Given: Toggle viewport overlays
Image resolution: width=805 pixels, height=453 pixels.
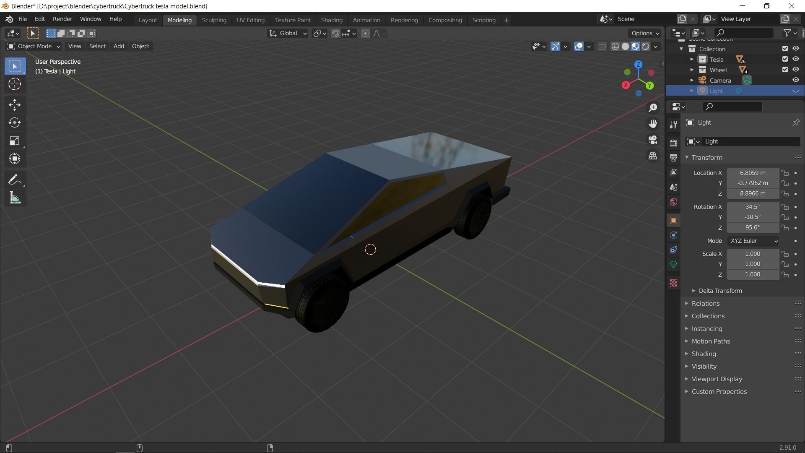Looking at the screenshot, I should (x=579, y=47).
